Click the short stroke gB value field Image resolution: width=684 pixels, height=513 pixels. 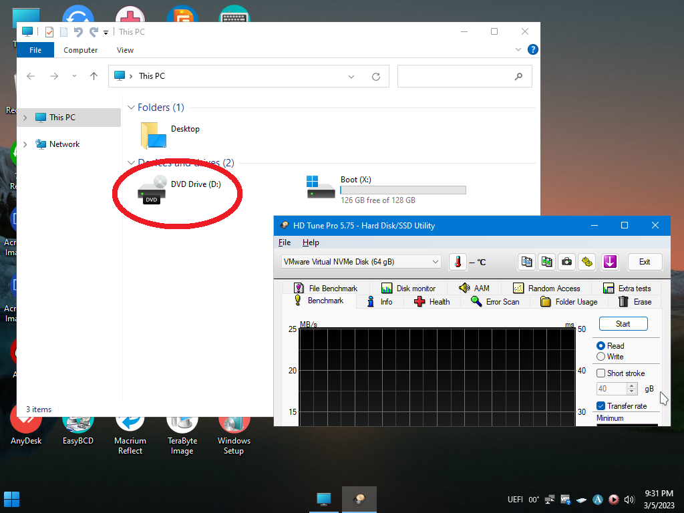point(611,389)
